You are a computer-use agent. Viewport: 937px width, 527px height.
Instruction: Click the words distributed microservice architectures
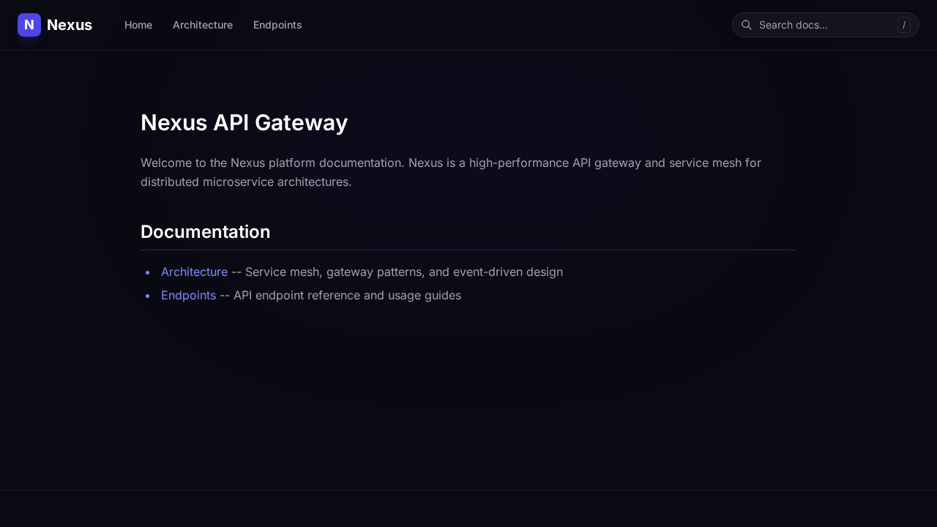point(246,182)
